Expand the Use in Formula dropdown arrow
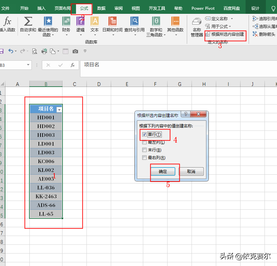Image resolution: width=277 pixels, height=266 pixels. point(230,27)
